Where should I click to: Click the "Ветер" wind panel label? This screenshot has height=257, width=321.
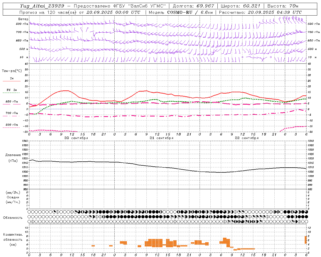click(23, 19)
